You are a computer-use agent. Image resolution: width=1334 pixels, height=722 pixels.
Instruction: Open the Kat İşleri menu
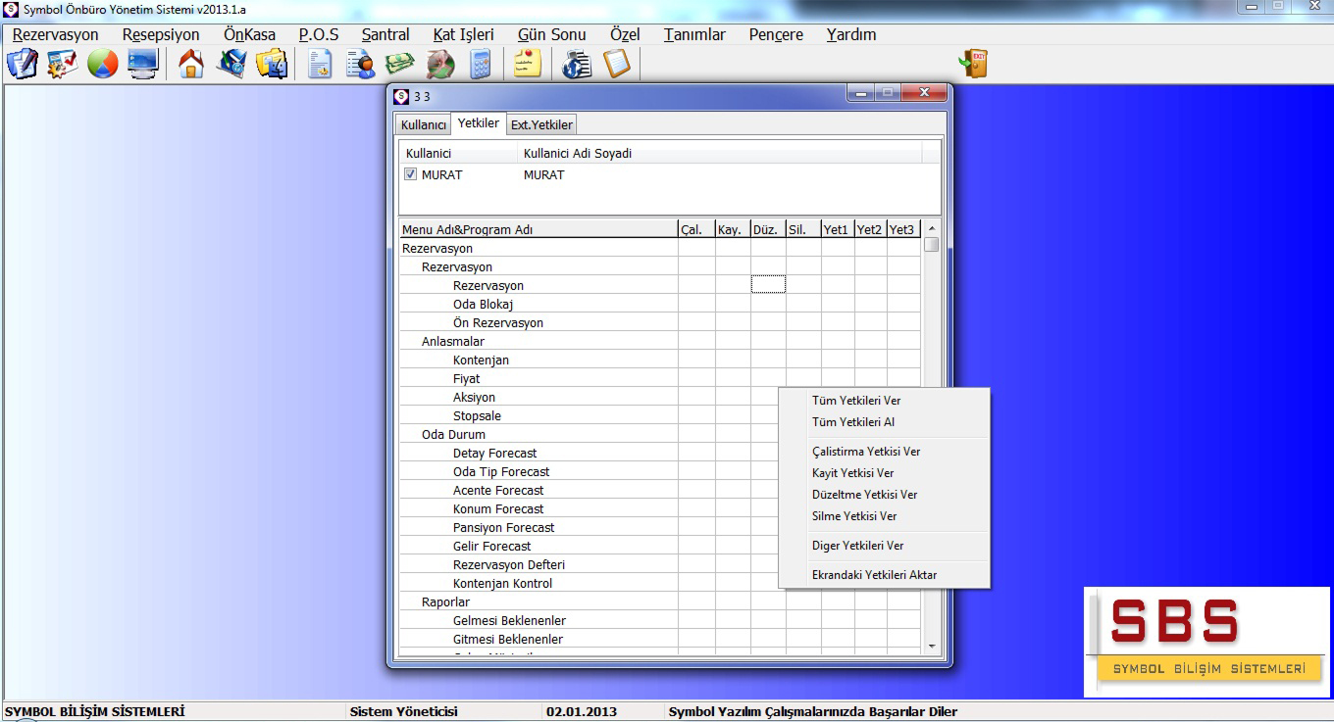point(464,34)
